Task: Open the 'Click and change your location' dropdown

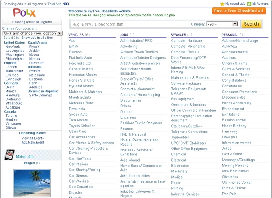Action: pos(32,33)
